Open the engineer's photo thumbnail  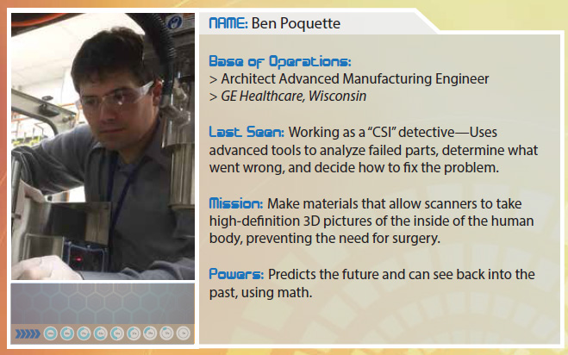(103, 146)
